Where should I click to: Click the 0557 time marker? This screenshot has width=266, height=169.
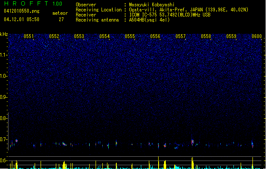click(x=181, y=36)
